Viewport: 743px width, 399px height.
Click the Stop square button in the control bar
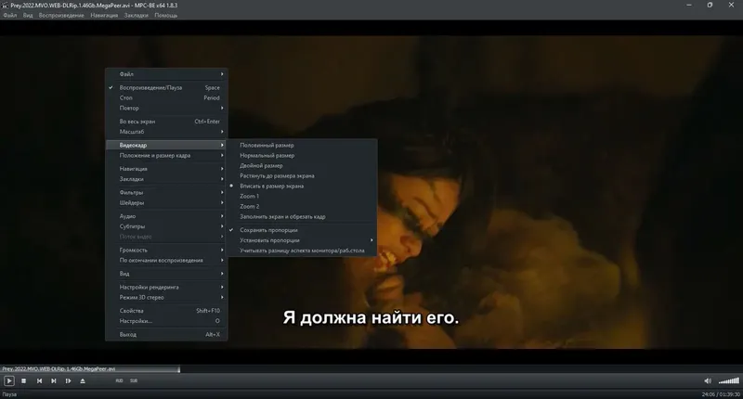(x=24, y=380)
